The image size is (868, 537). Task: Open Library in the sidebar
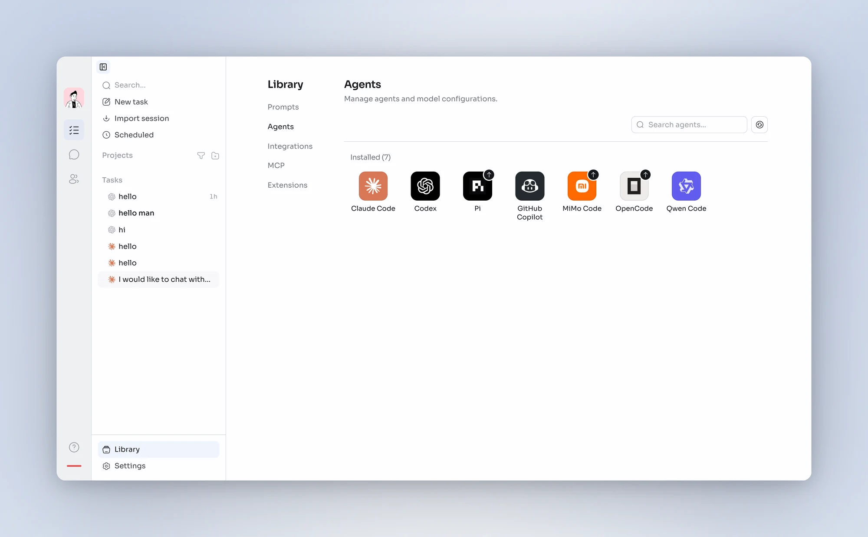(x=158, y=449)
